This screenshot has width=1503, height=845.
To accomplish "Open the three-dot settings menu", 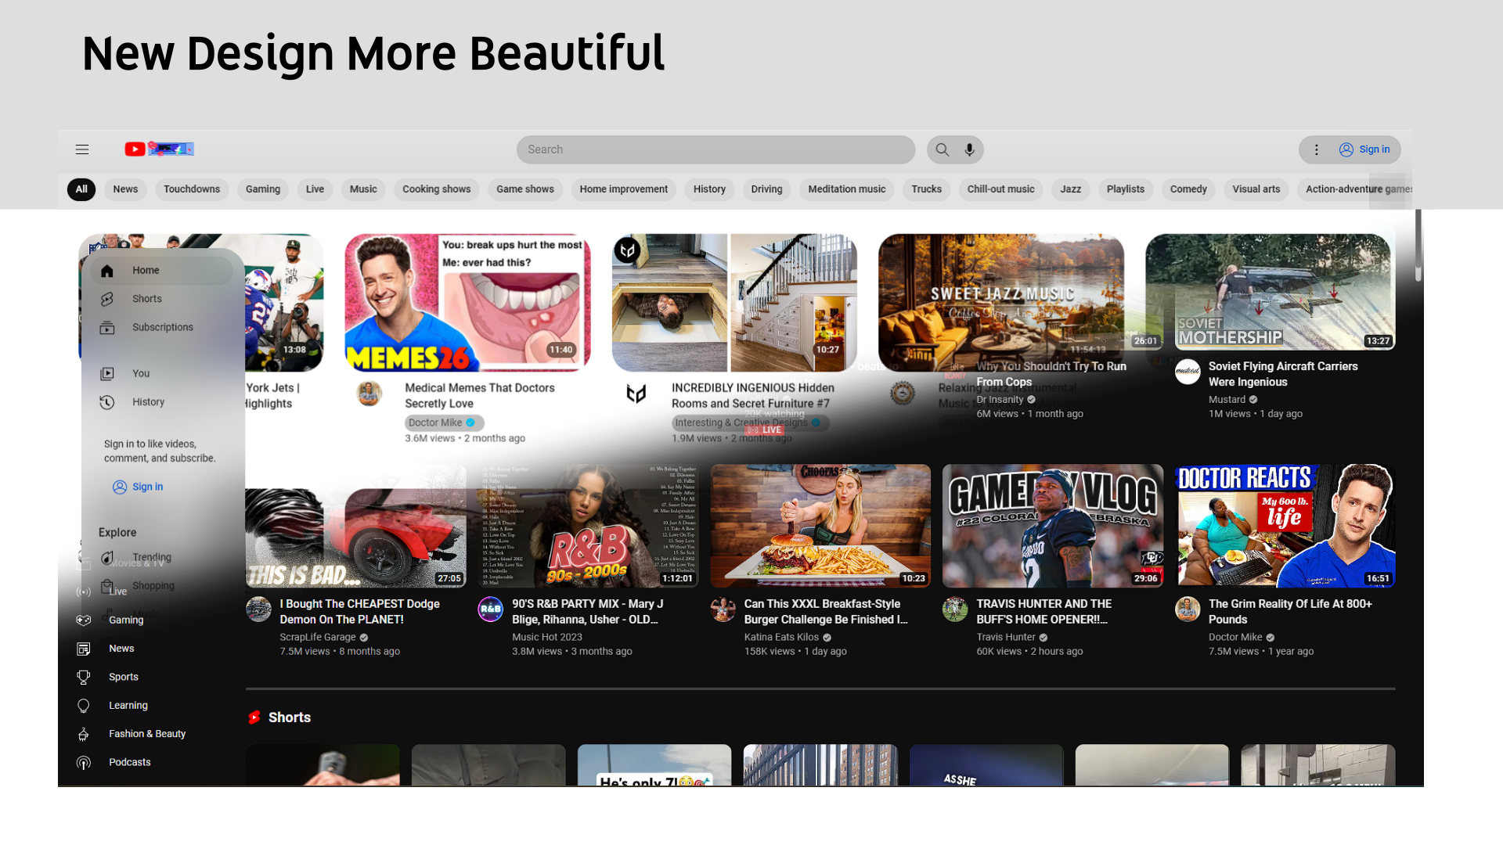I will pyautogui.click(x=1317, y=149).
